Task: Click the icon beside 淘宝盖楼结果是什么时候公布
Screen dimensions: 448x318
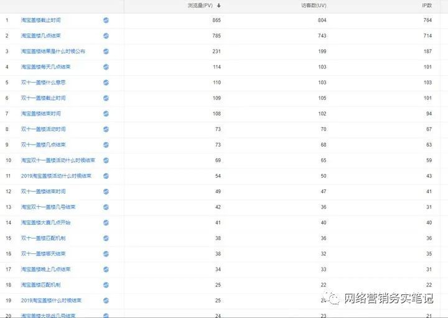Action: coord(106,52)
